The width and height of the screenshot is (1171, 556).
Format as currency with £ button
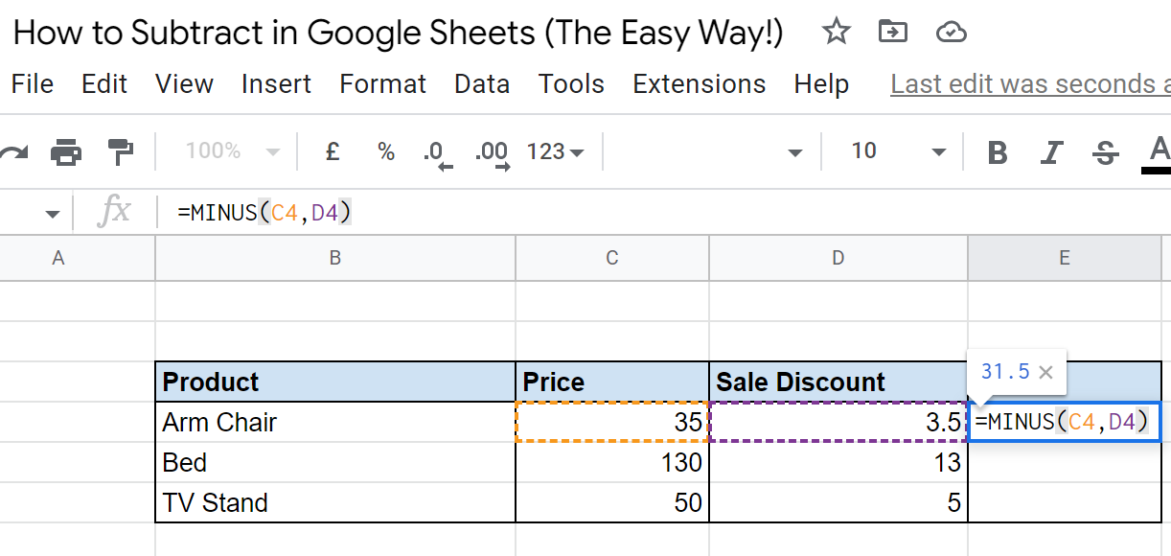[x=333, y=151]
